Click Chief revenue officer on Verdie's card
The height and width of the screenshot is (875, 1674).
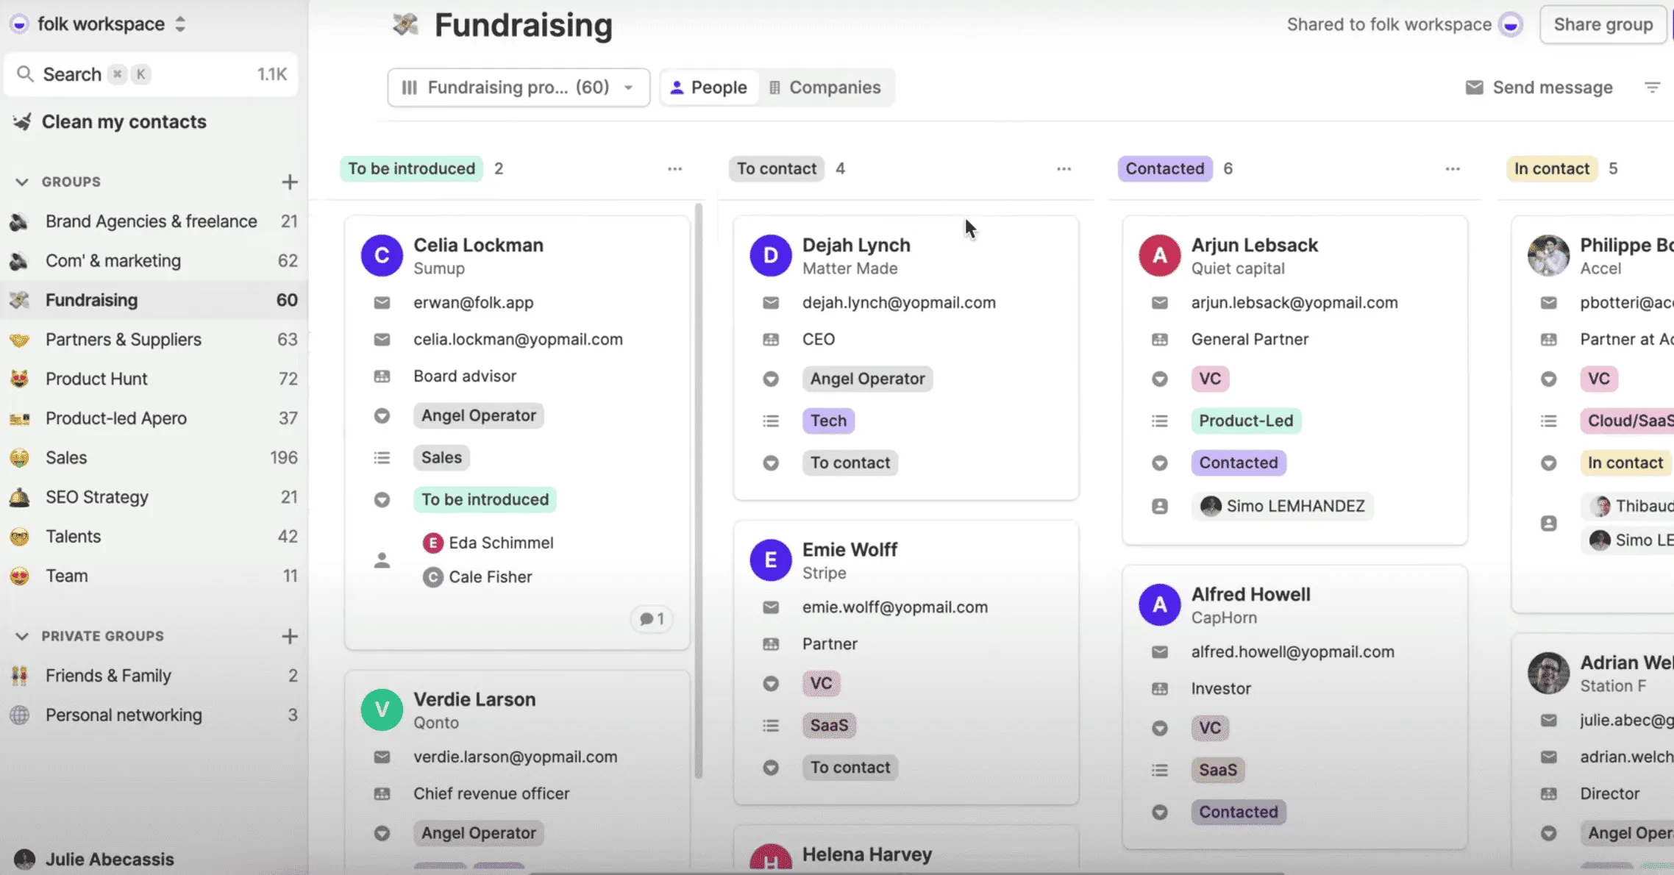[x=491, y=793]
